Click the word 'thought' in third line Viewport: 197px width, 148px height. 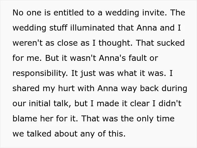tap(115, 43)
